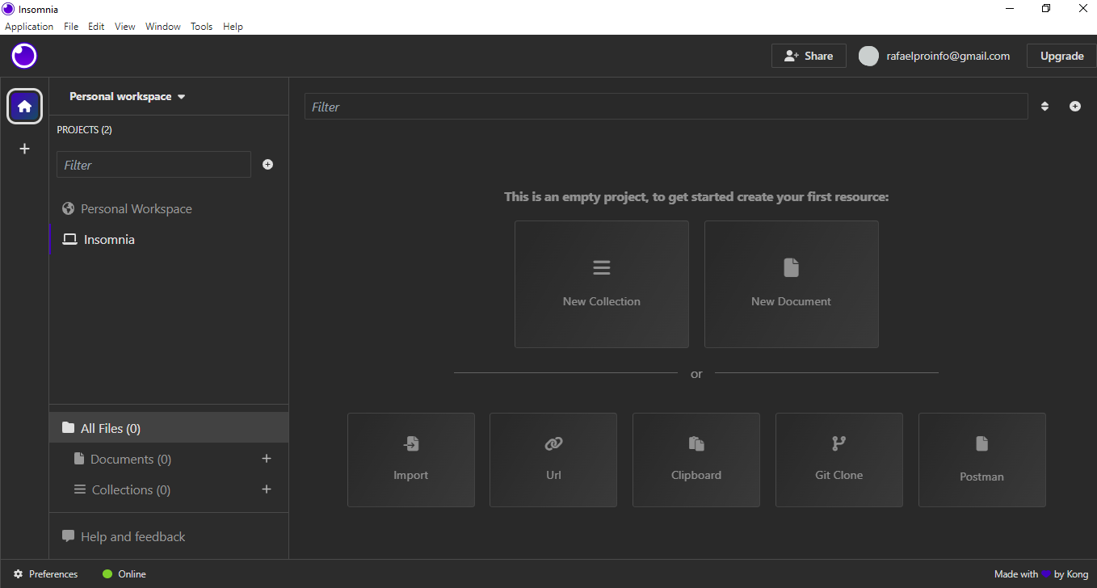Click the Made with by Kong link

[x=1041, y=574]
